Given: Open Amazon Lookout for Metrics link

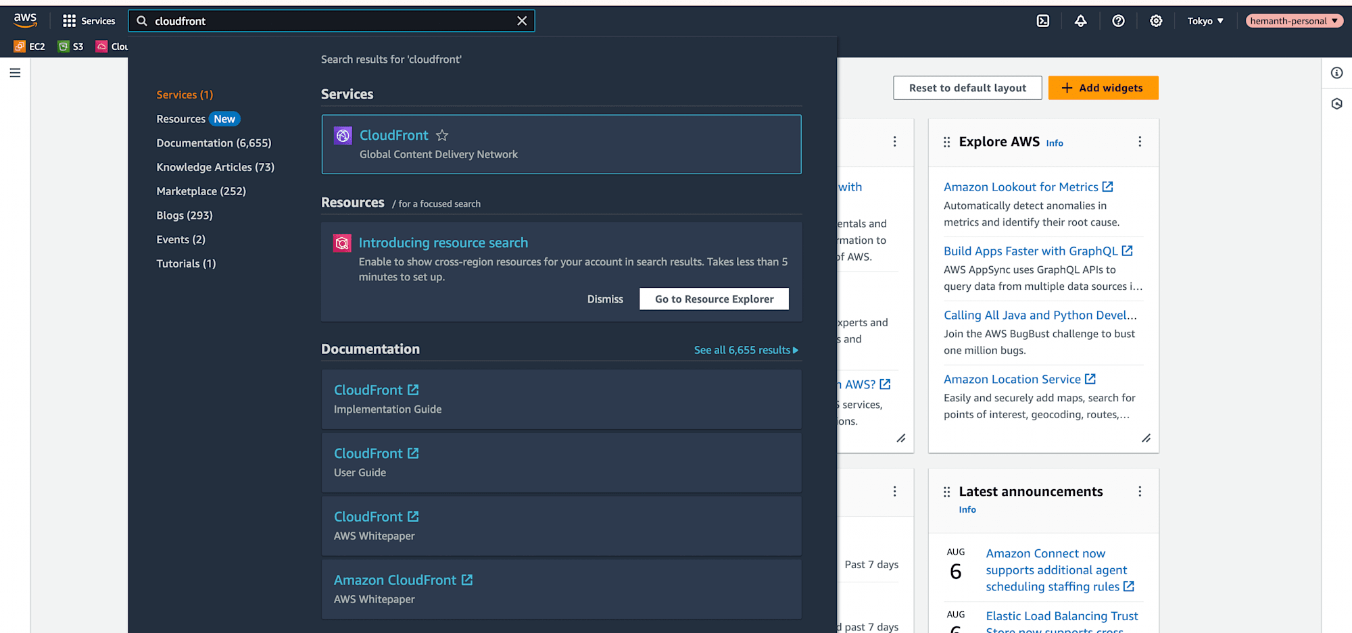Looking at the screenshot, I should 1028,187.
